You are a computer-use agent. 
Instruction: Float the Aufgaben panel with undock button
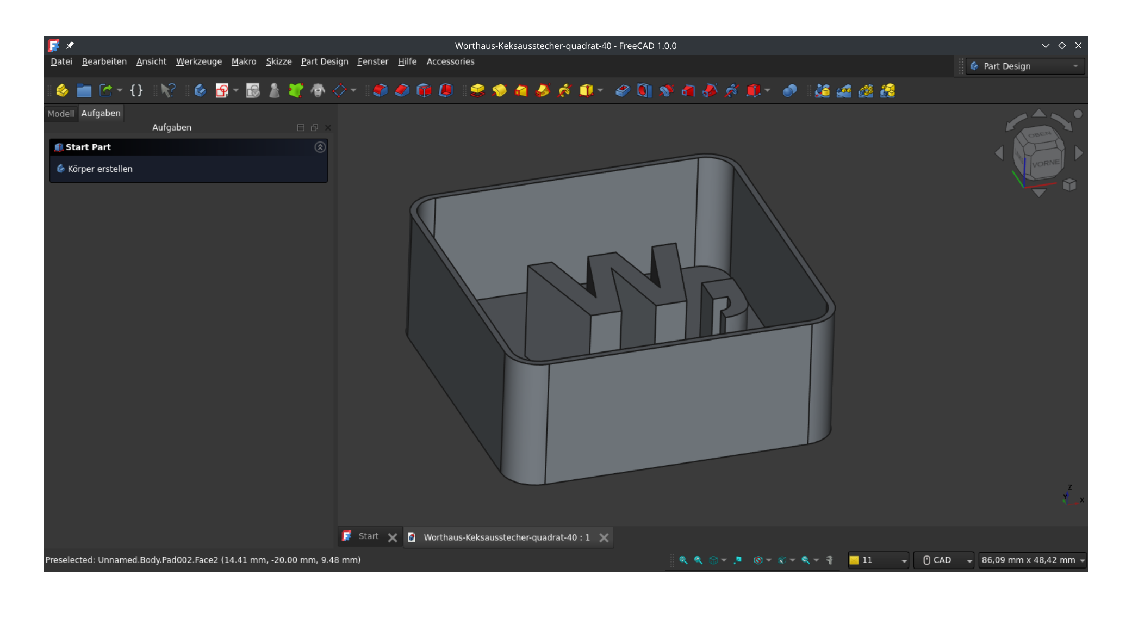(314, 128)
